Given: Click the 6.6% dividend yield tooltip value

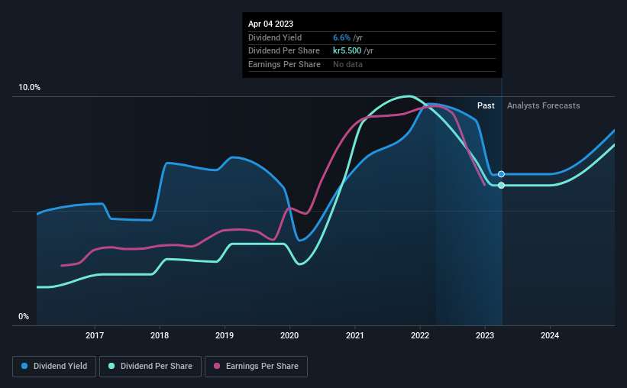Looking at the screenshot, I should coord(341,37).
